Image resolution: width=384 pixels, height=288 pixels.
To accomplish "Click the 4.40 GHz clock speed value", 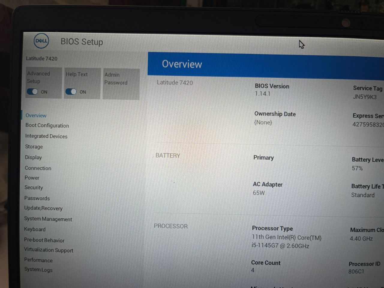I will click(361, 239).
